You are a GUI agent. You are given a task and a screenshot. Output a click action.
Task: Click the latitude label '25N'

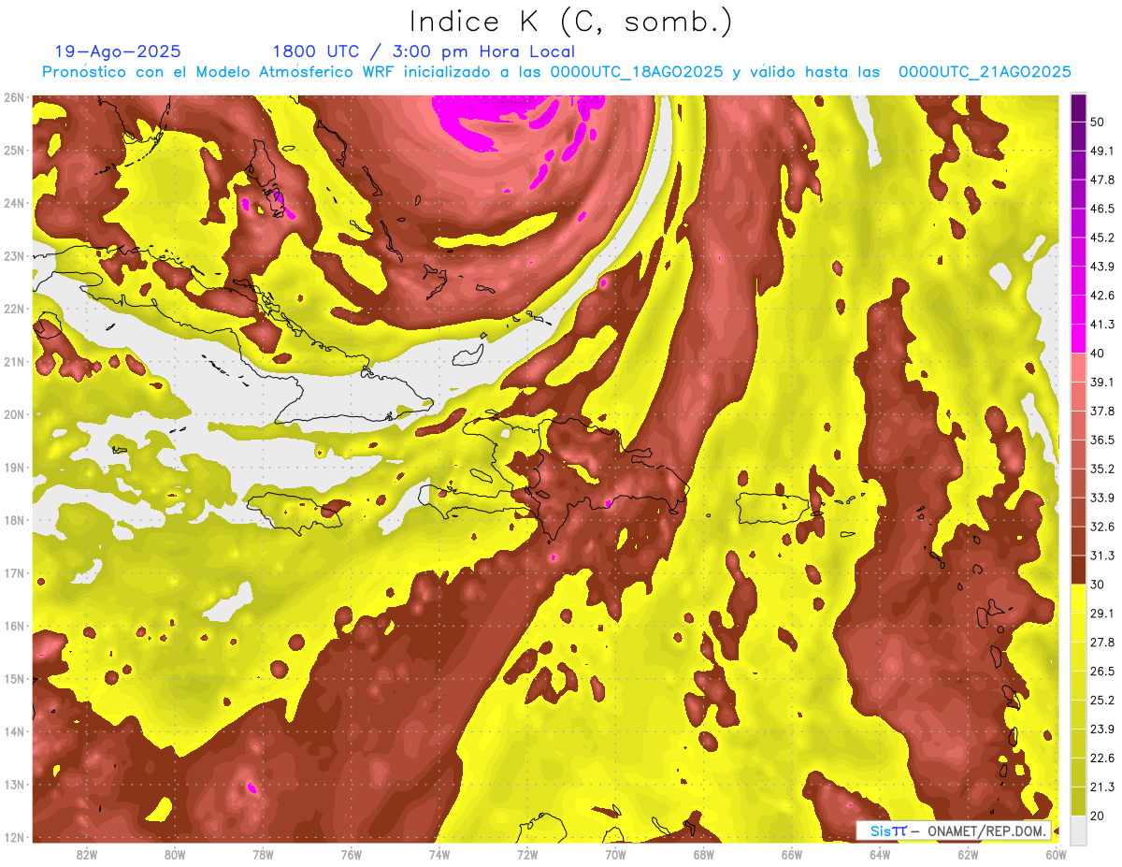(13, 151)
